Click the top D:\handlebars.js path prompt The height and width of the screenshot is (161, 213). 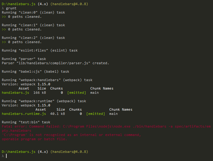pos(19,4)
